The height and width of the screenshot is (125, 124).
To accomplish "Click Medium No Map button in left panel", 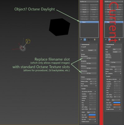I will (x=89, y=79).
